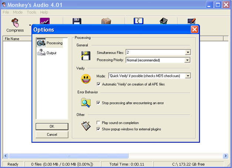Click the '0 files' status bar entry
Image resolution: width=232 pixels, height=168 pixels.
(62, 164)
